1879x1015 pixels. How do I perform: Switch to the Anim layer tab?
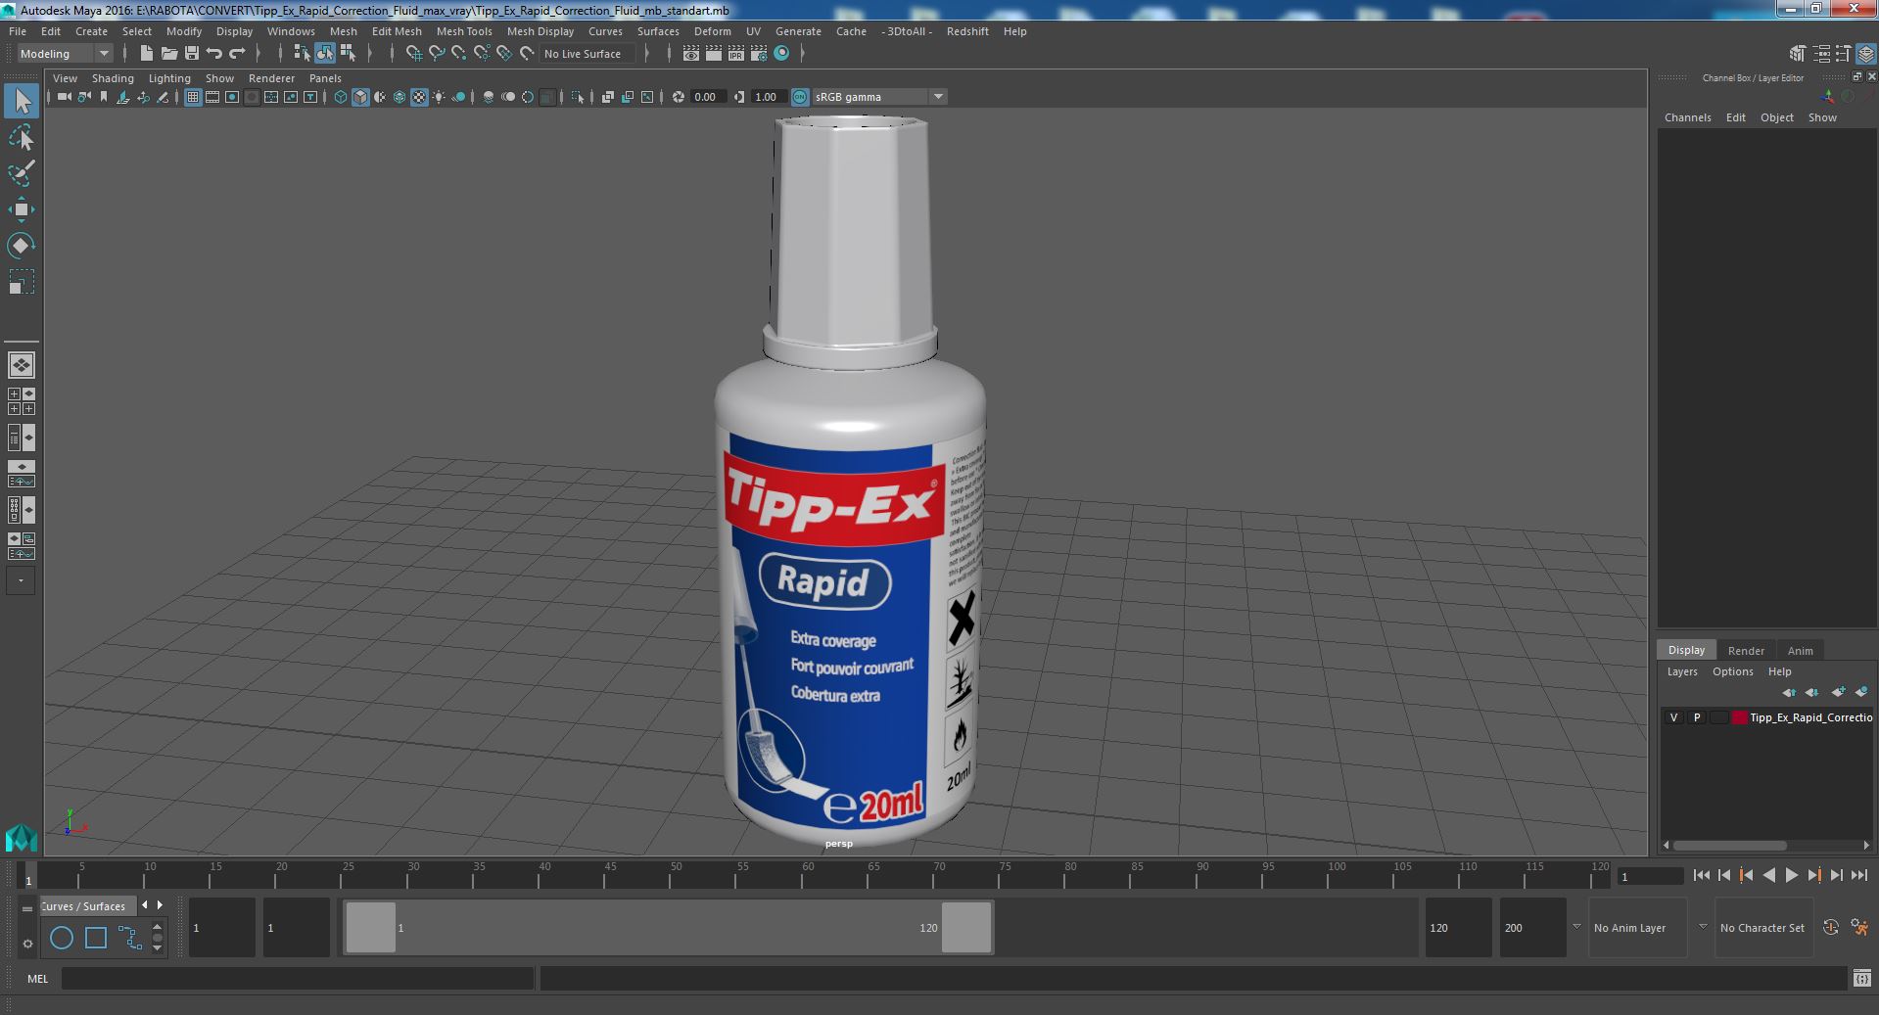point(1800,651)
